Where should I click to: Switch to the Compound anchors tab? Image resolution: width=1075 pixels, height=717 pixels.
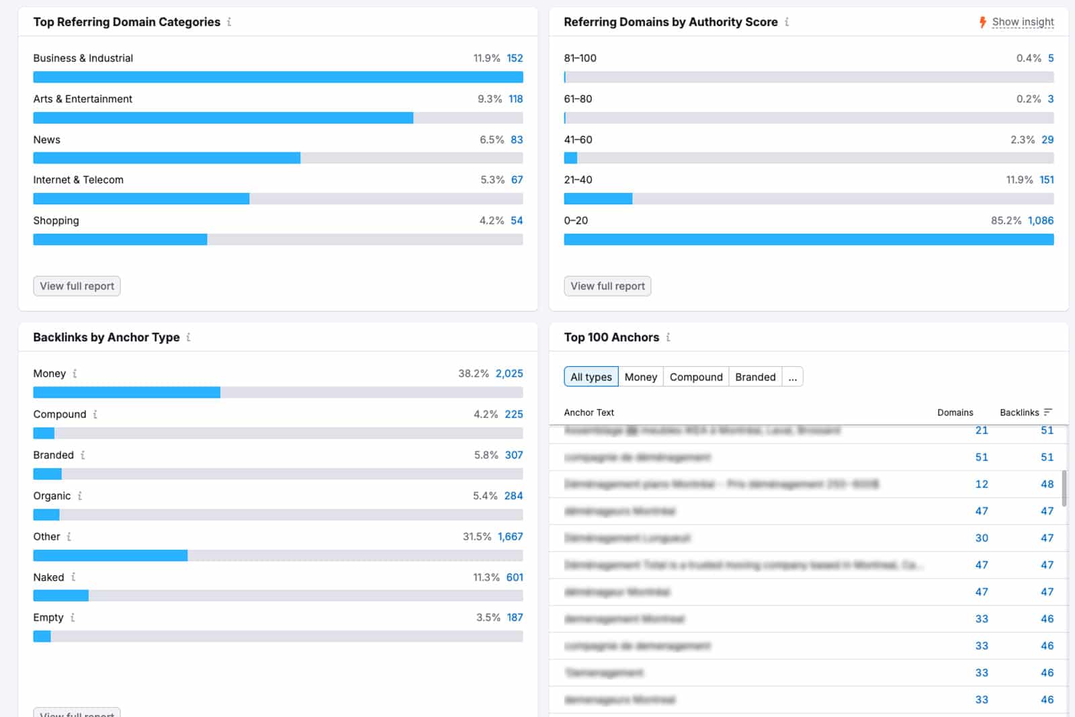tap(695, 377)
